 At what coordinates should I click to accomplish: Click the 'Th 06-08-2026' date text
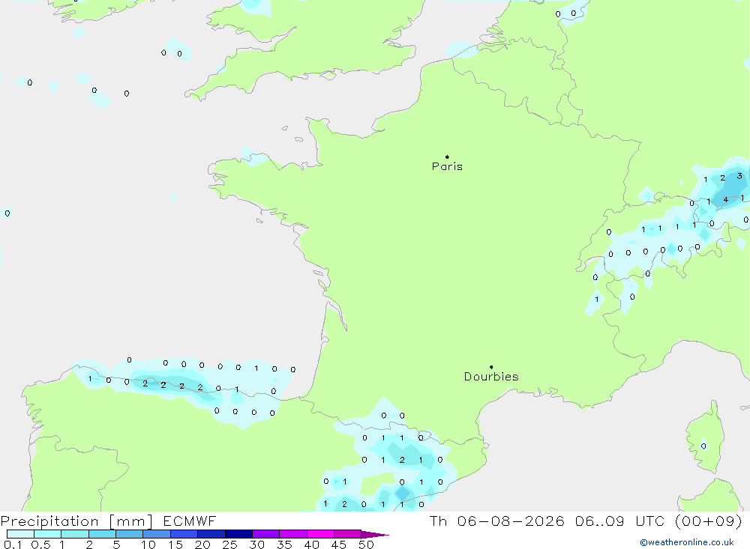click(497, 521)
